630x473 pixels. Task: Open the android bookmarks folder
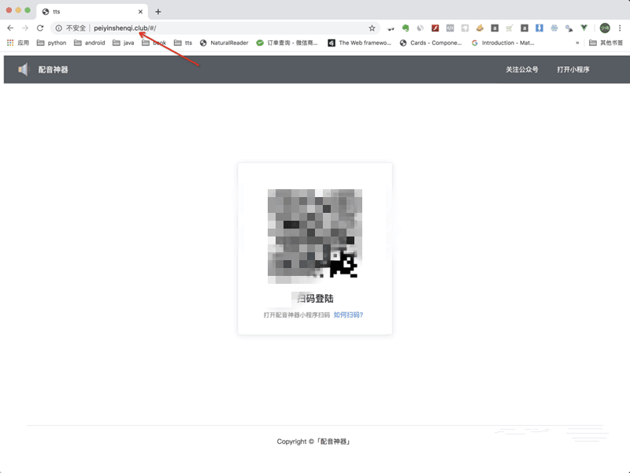pyautogui.click(x=89, y=43)
